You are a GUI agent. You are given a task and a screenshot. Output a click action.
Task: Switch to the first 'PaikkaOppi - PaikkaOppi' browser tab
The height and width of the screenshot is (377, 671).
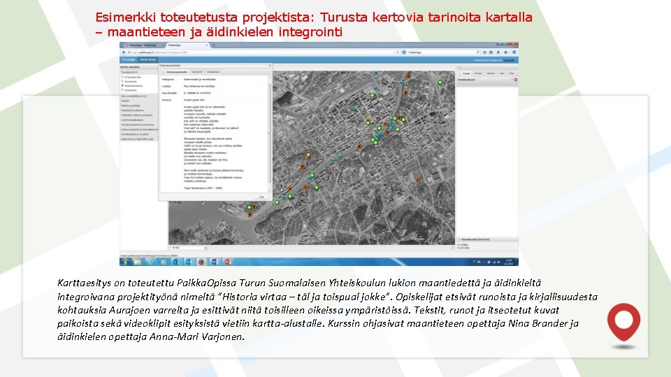coord(143,45)
